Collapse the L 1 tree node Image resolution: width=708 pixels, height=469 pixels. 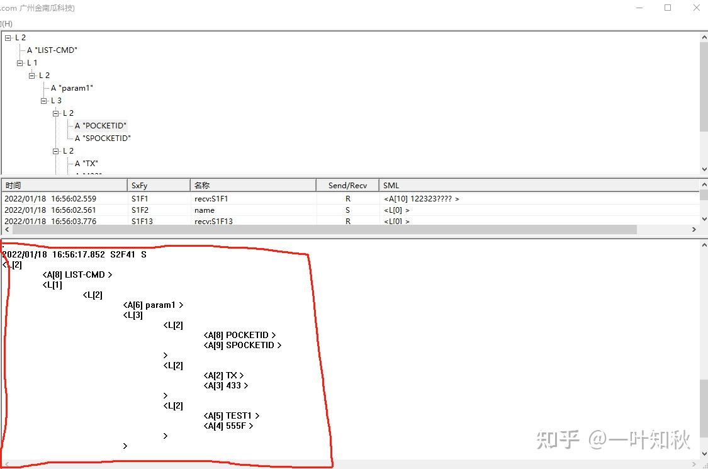click(x=20, y=62)
